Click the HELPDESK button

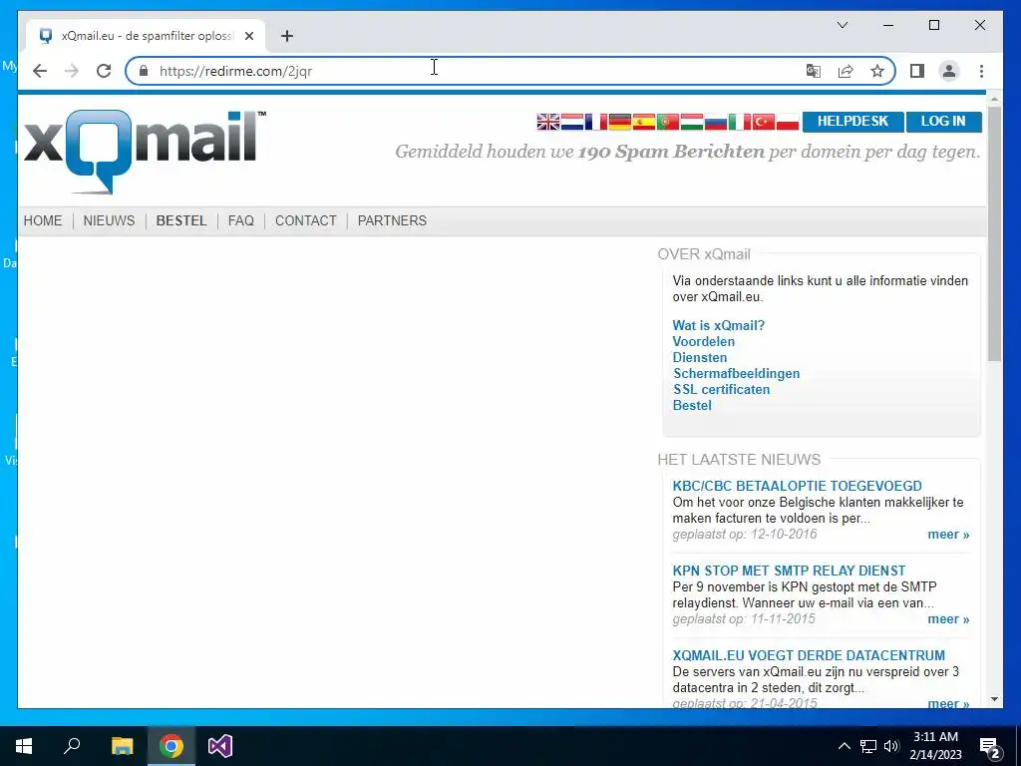(x=853, y=122)
